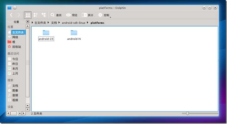This screenshot has width=227, height=124.
Task: Click sidebar scroll up arrow at top
Action: 28,26
